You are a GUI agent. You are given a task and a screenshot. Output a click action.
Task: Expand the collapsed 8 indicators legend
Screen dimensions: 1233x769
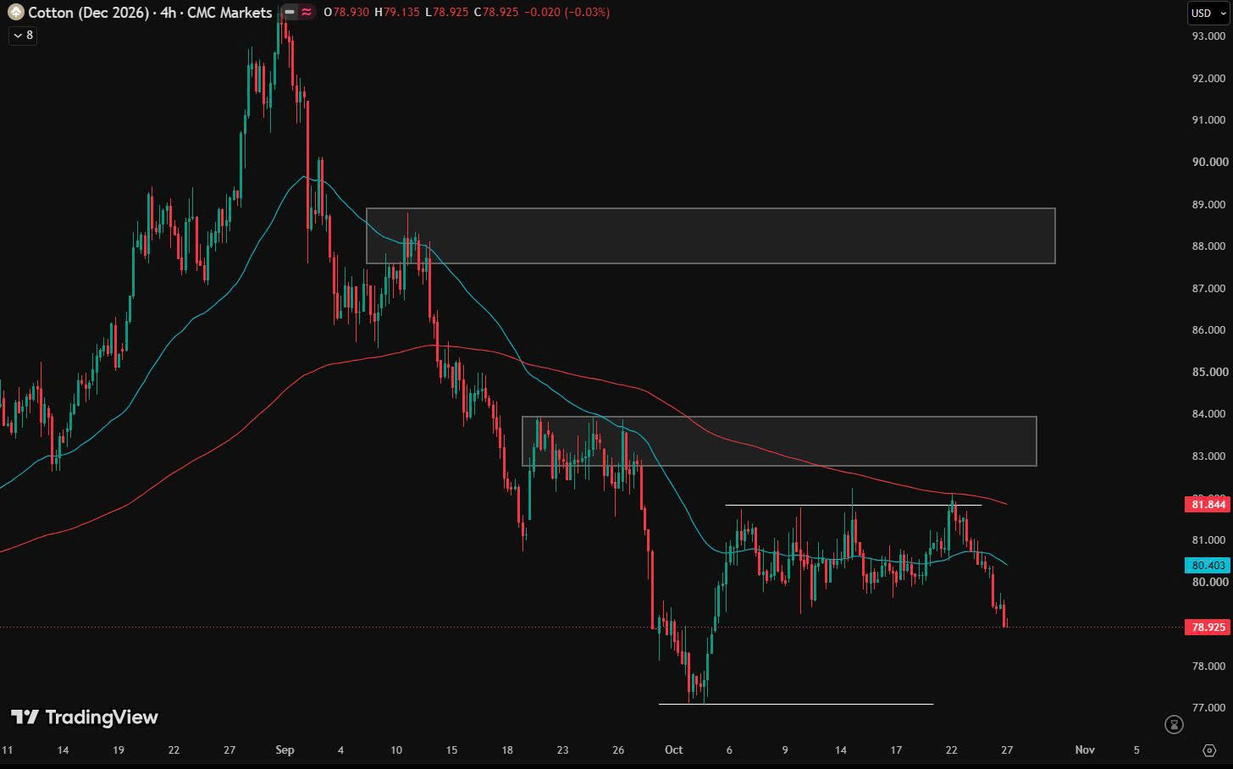[x=23, y=35]
